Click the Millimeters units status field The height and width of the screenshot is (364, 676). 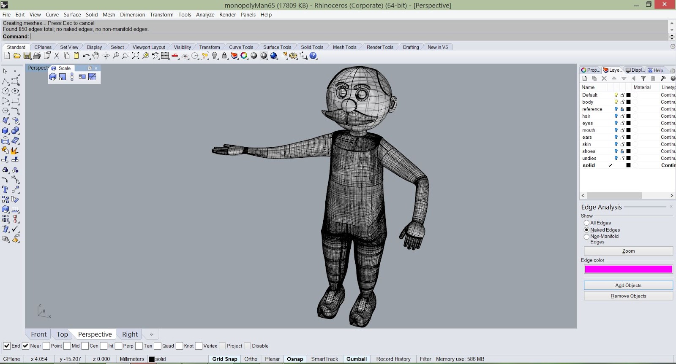132,359
